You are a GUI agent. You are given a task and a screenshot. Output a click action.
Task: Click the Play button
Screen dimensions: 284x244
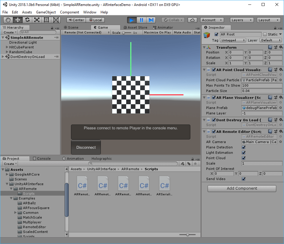pyautogui.click(x=132, y=20)
